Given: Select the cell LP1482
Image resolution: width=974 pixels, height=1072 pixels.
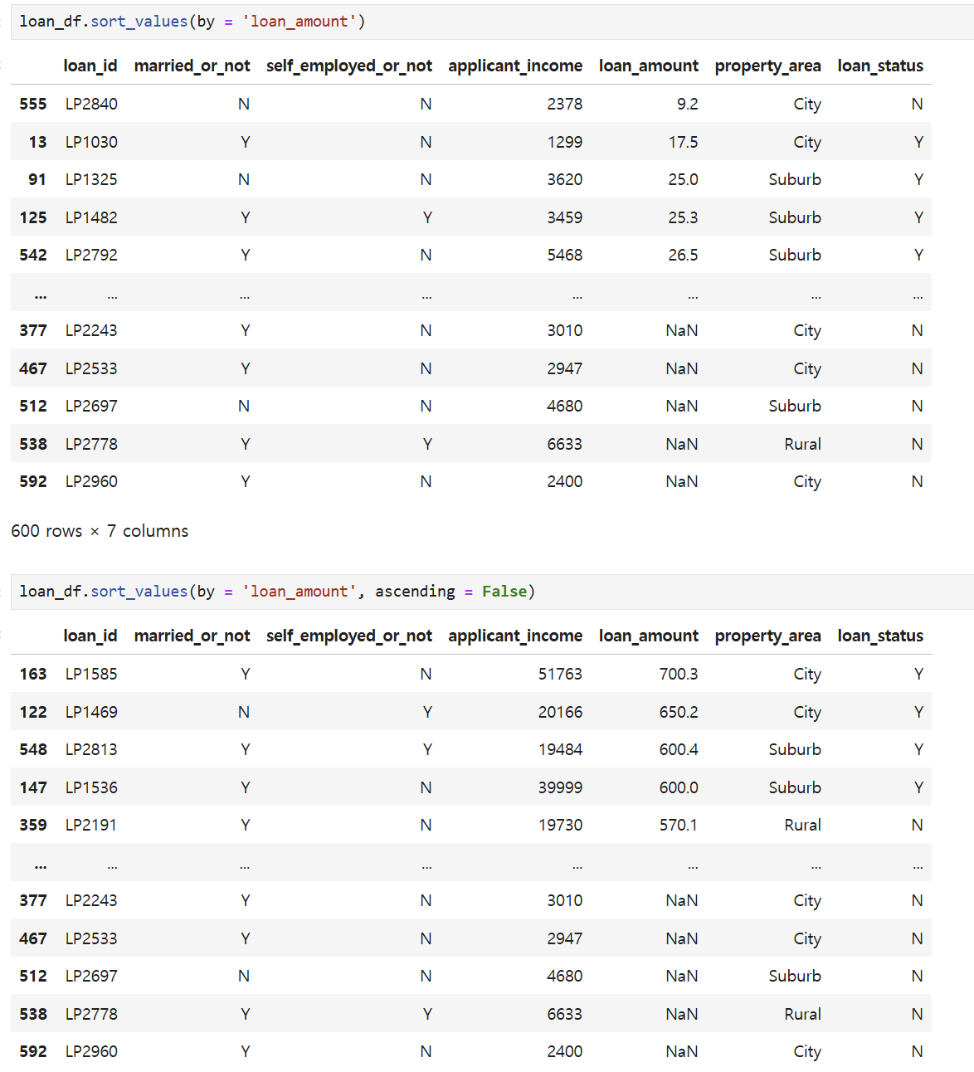Looking at the screenshot, I should (91, 217).
